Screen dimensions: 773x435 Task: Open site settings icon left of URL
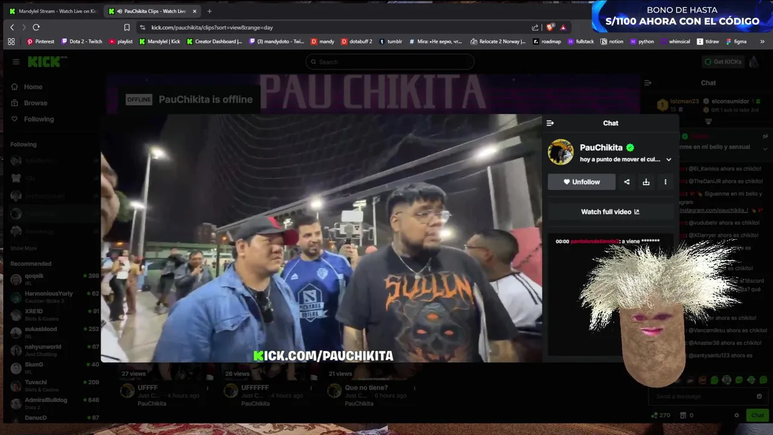tap(143, 27)
